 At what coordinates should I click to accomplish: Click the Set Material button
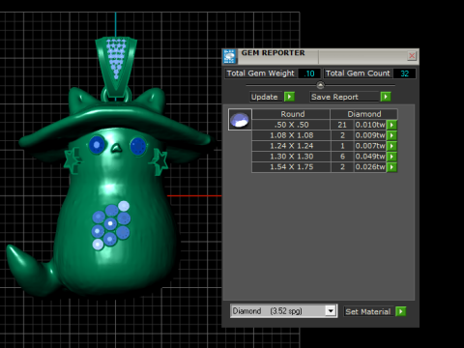368,311
